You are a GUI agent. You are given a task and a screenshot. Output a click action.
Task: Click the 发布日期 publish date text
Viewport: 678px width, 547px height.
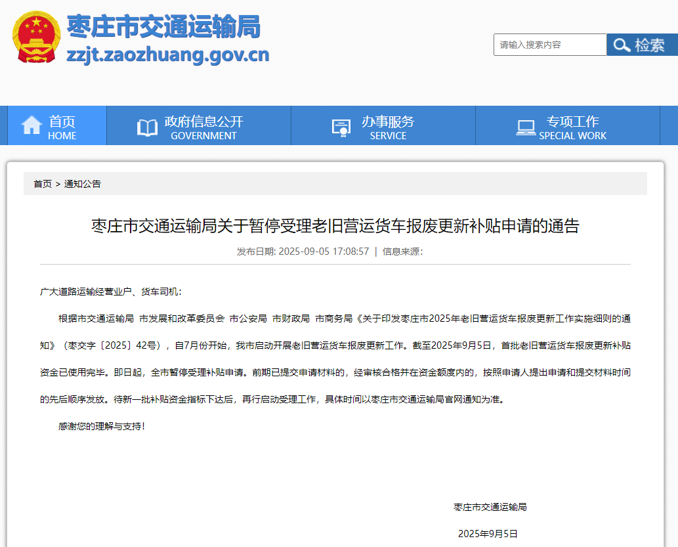click(x=303, y=252)
